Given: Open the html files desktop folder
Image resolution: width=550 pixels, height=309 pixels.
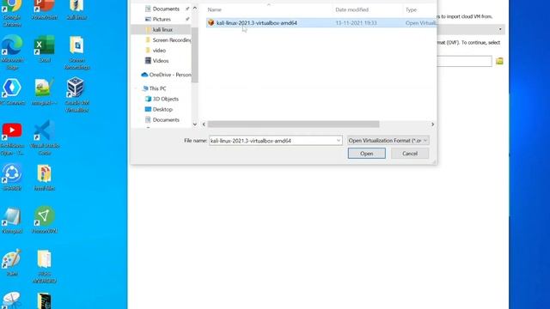Looking at the screenshot, I should [x=44, y=177].
